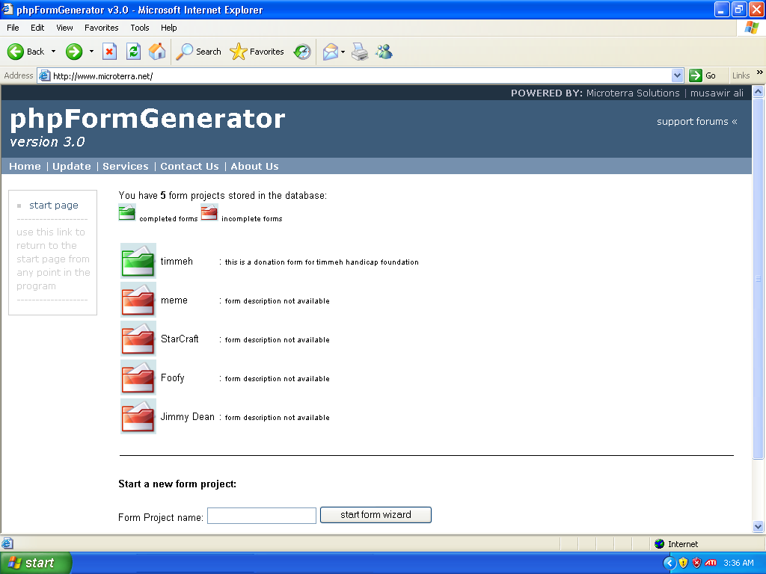This screenshot has width=766, height=574.
Task: Open the StarCraft form folder icon
Action: pyautogui.click(x=138, y=339)
